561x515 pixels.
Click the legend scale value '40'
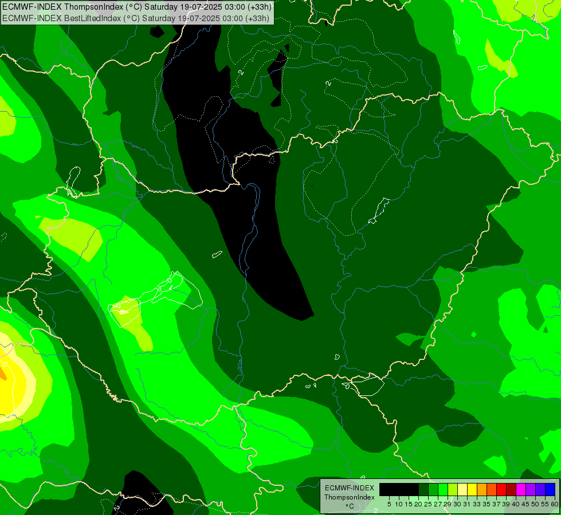[516, 504]
